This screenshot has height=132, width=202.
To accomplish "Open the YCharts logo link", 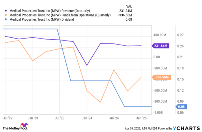I will tap(186, 128).
